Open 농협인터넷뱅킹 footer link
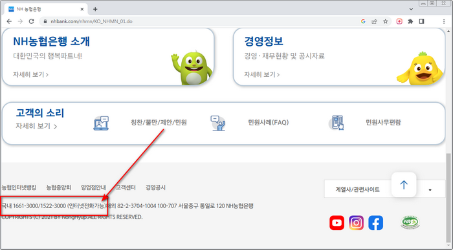Image resolution: width=453 pixels, height=250 pixels. pyautogui.click(x=19, y=187)
